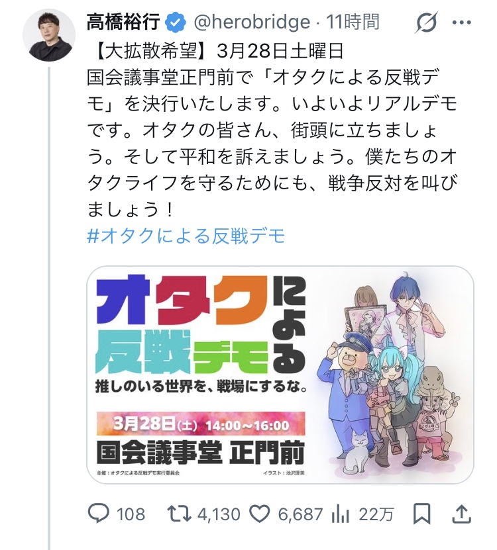Tap the 22万 view count
The image size is (497, 550).
click(x=376, y=514)
